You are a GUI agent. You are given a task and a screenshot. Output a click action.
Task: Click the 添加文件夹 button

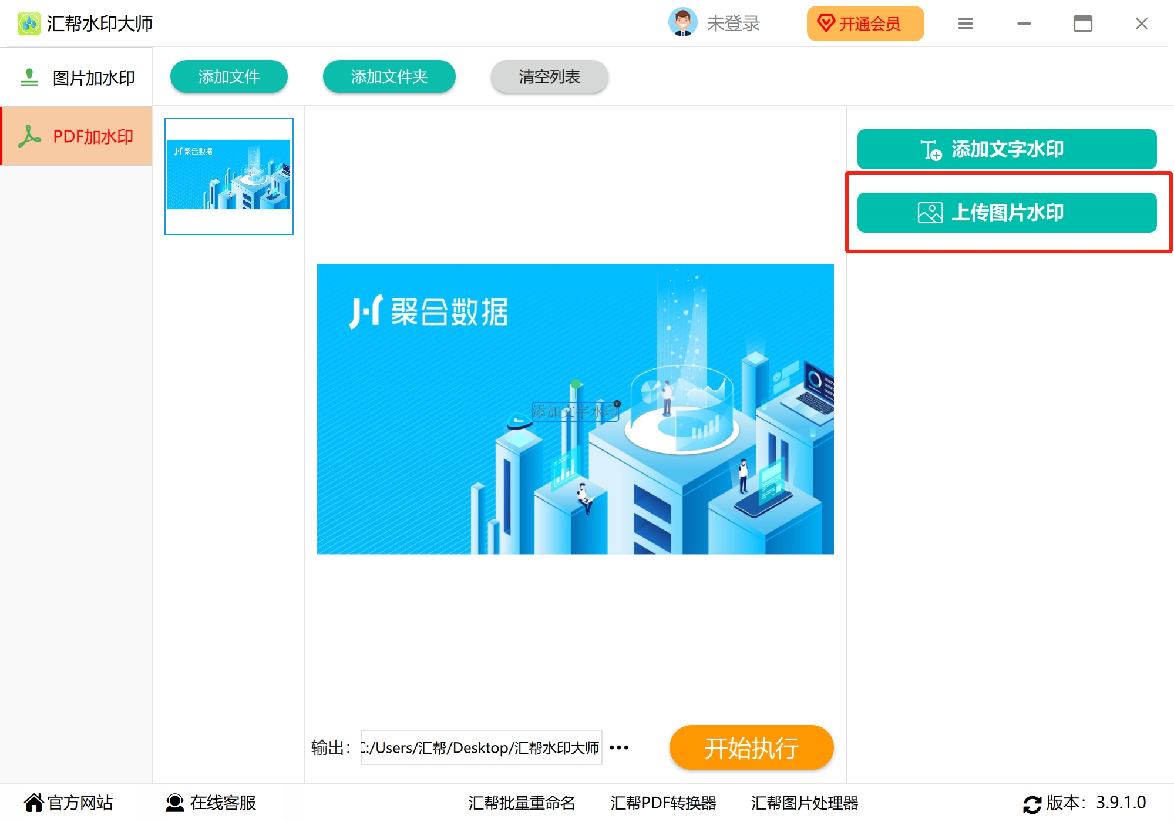(x=389, y=76)
